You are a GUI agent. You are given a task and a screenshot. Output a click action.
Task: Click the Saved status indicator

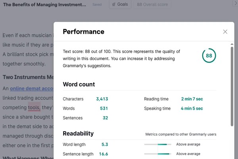click(97, 4)
